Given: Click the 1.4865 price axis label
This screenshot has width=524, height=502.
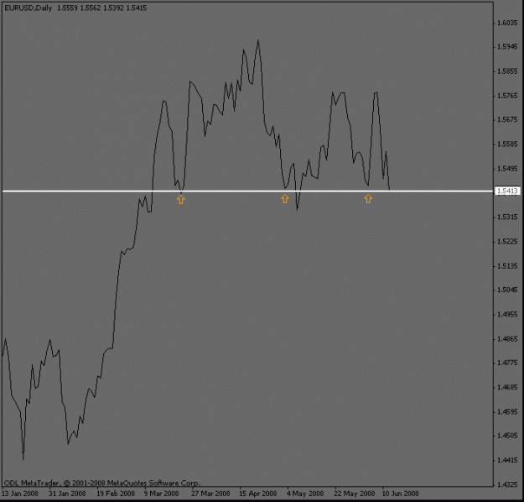Looking at the screenshot, I should [x=507, y=338].
